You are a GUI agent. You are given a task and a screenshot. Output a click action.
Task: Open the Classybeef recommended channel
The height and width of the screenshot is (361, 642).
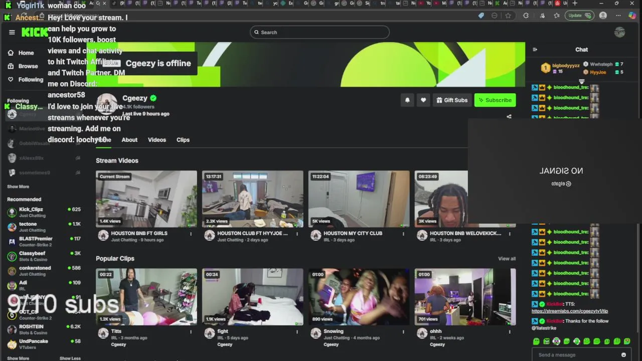pyautogui.click(x=44, y=256)
